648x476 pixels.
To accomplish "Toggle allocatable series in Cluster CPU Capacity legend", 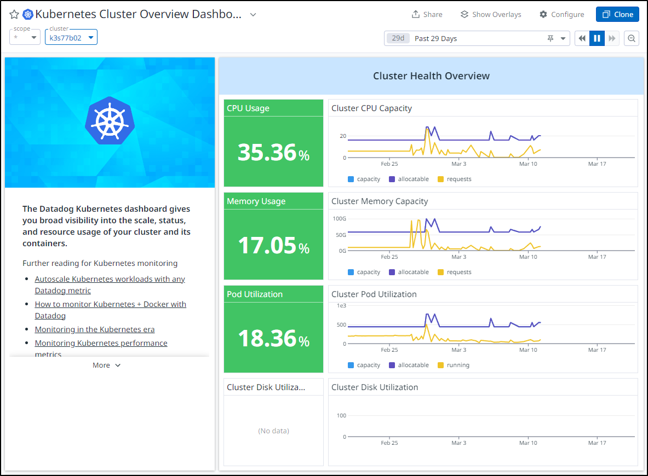I will coord(409,179).
